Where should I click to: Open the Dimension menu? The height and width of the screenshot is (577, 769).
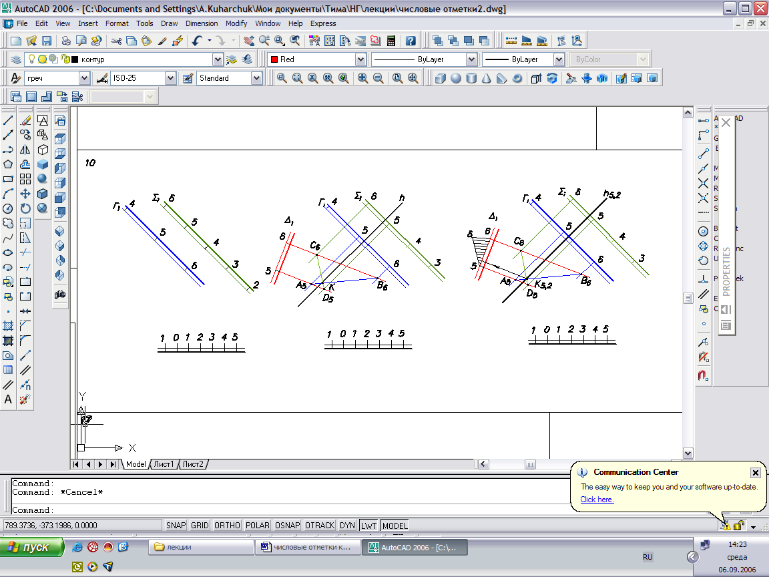[x=202, y=23]
